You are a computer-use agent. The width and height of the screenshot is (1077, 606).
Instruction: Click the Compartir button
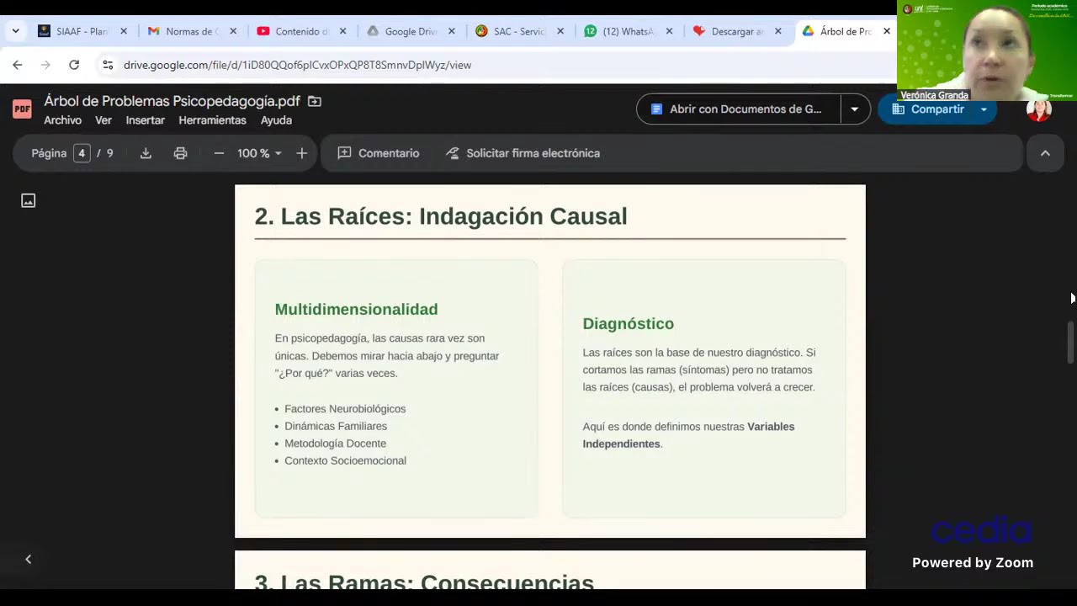(x=928, y=109)
